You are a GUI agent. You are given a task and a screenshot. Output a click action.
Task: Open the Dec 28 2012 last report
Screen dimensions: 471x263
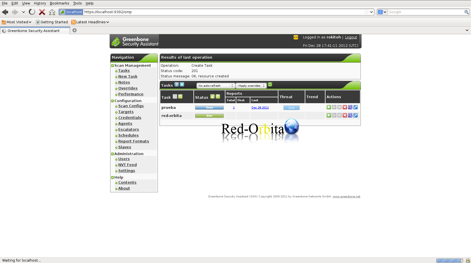(260, 107)
